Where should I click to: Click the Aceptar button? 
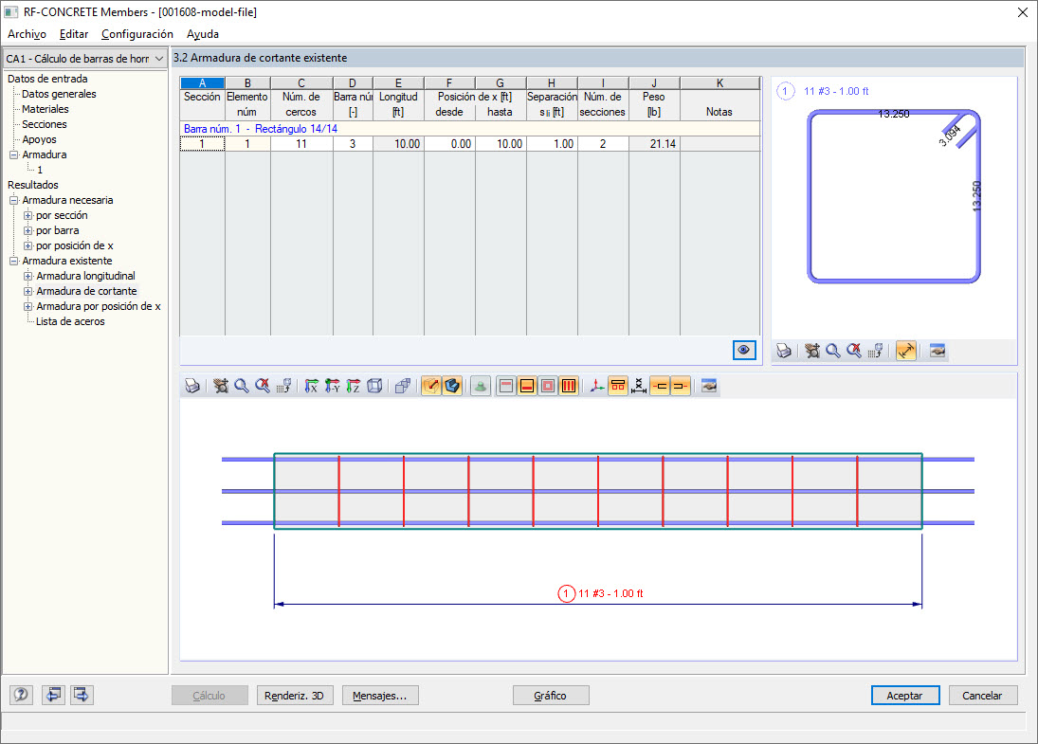pos(905,696)
